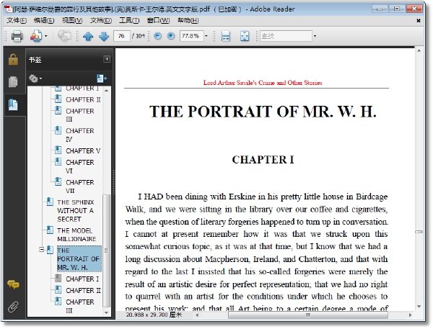Click the security lock icon in the sidebar
The height and width of the screenshot is (329, 433).
[13, 59]
